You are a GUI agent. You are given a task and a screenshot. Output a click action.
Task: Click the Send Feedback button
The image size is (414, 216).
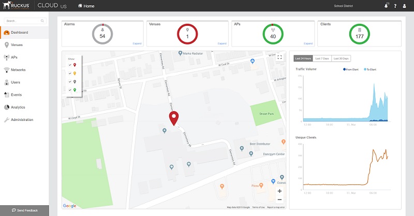[x=24, y=210]
